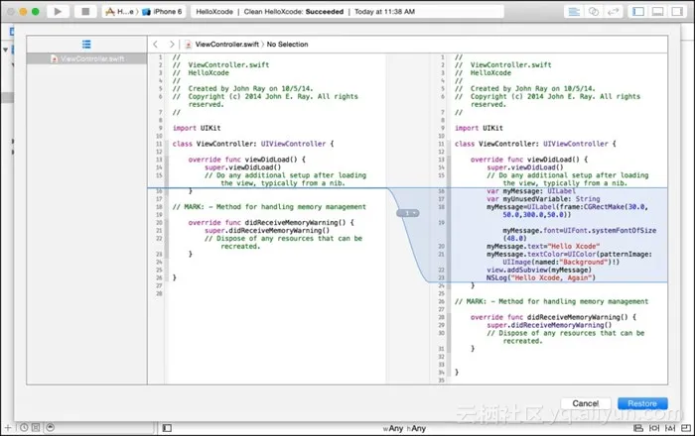The height and width of the screenshot is (436, 695).
Task: Click the Run (play) button
Action: coord(58,12)
